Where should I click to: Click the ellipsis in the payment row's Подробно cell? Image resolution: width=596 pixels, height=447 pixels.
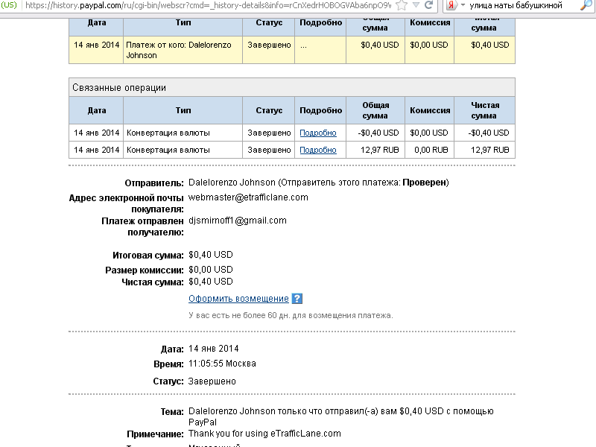point(303,45)
